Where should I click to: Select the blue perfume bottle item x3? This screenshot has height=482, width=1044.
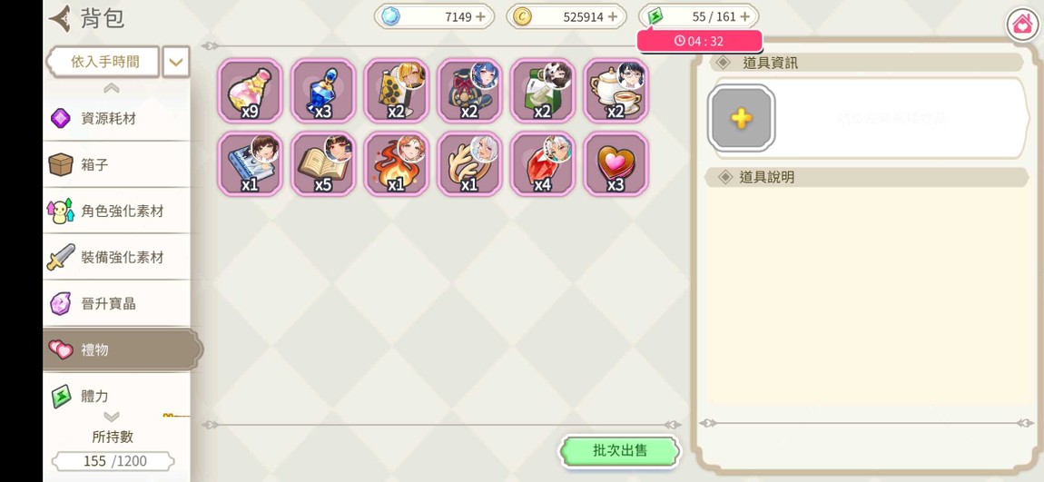(x=323, y=91)
